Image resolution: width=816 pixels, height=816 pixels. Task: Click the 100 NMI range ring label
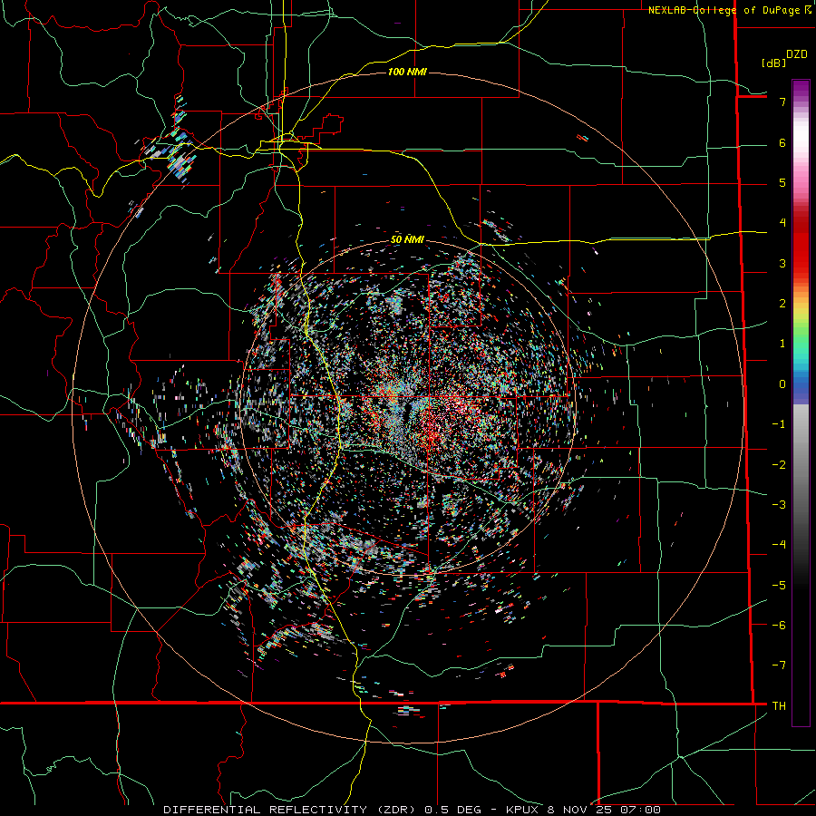pos(407,72)
